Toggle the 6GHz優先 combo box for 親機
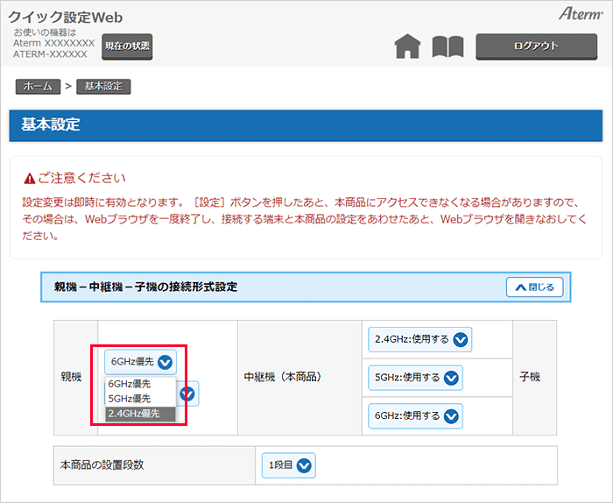 [x=142, y=361]
